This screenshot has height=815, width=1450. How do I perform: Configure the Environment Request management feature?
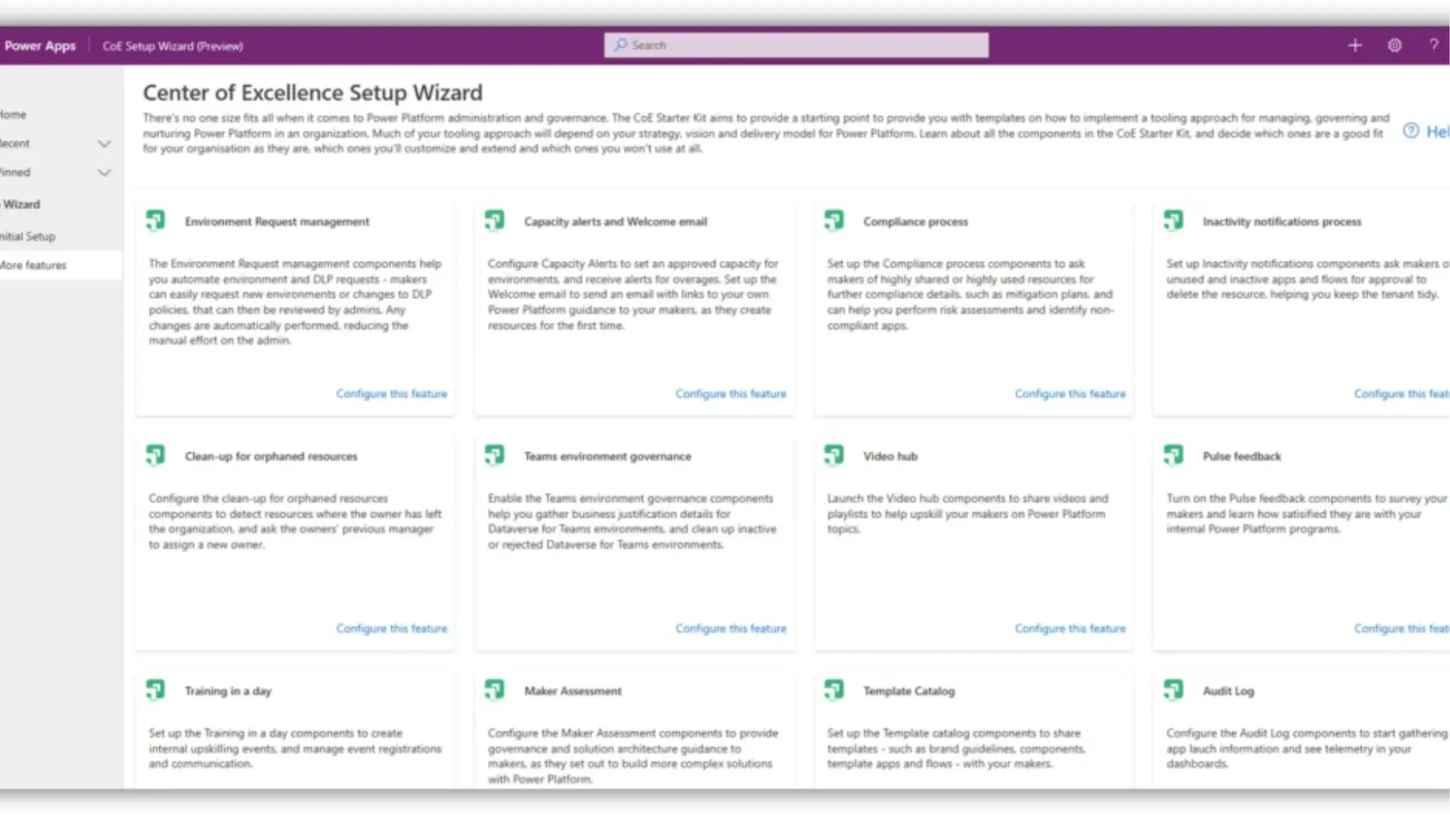[x=391, y=394]
